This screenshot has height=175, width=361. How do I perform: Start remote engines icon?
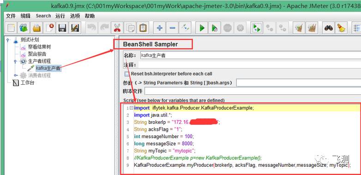257,28
